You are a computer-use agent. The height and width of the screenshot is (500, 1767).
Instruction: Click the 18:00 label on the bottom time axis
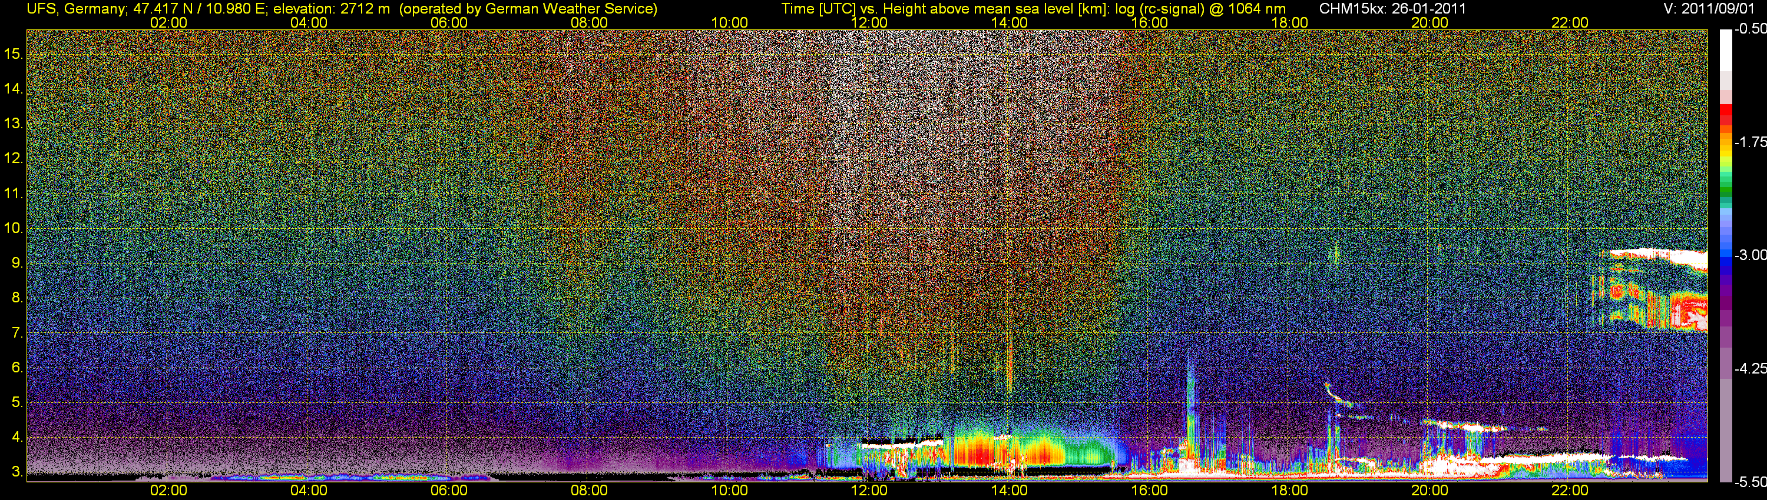click(1289, 491)
